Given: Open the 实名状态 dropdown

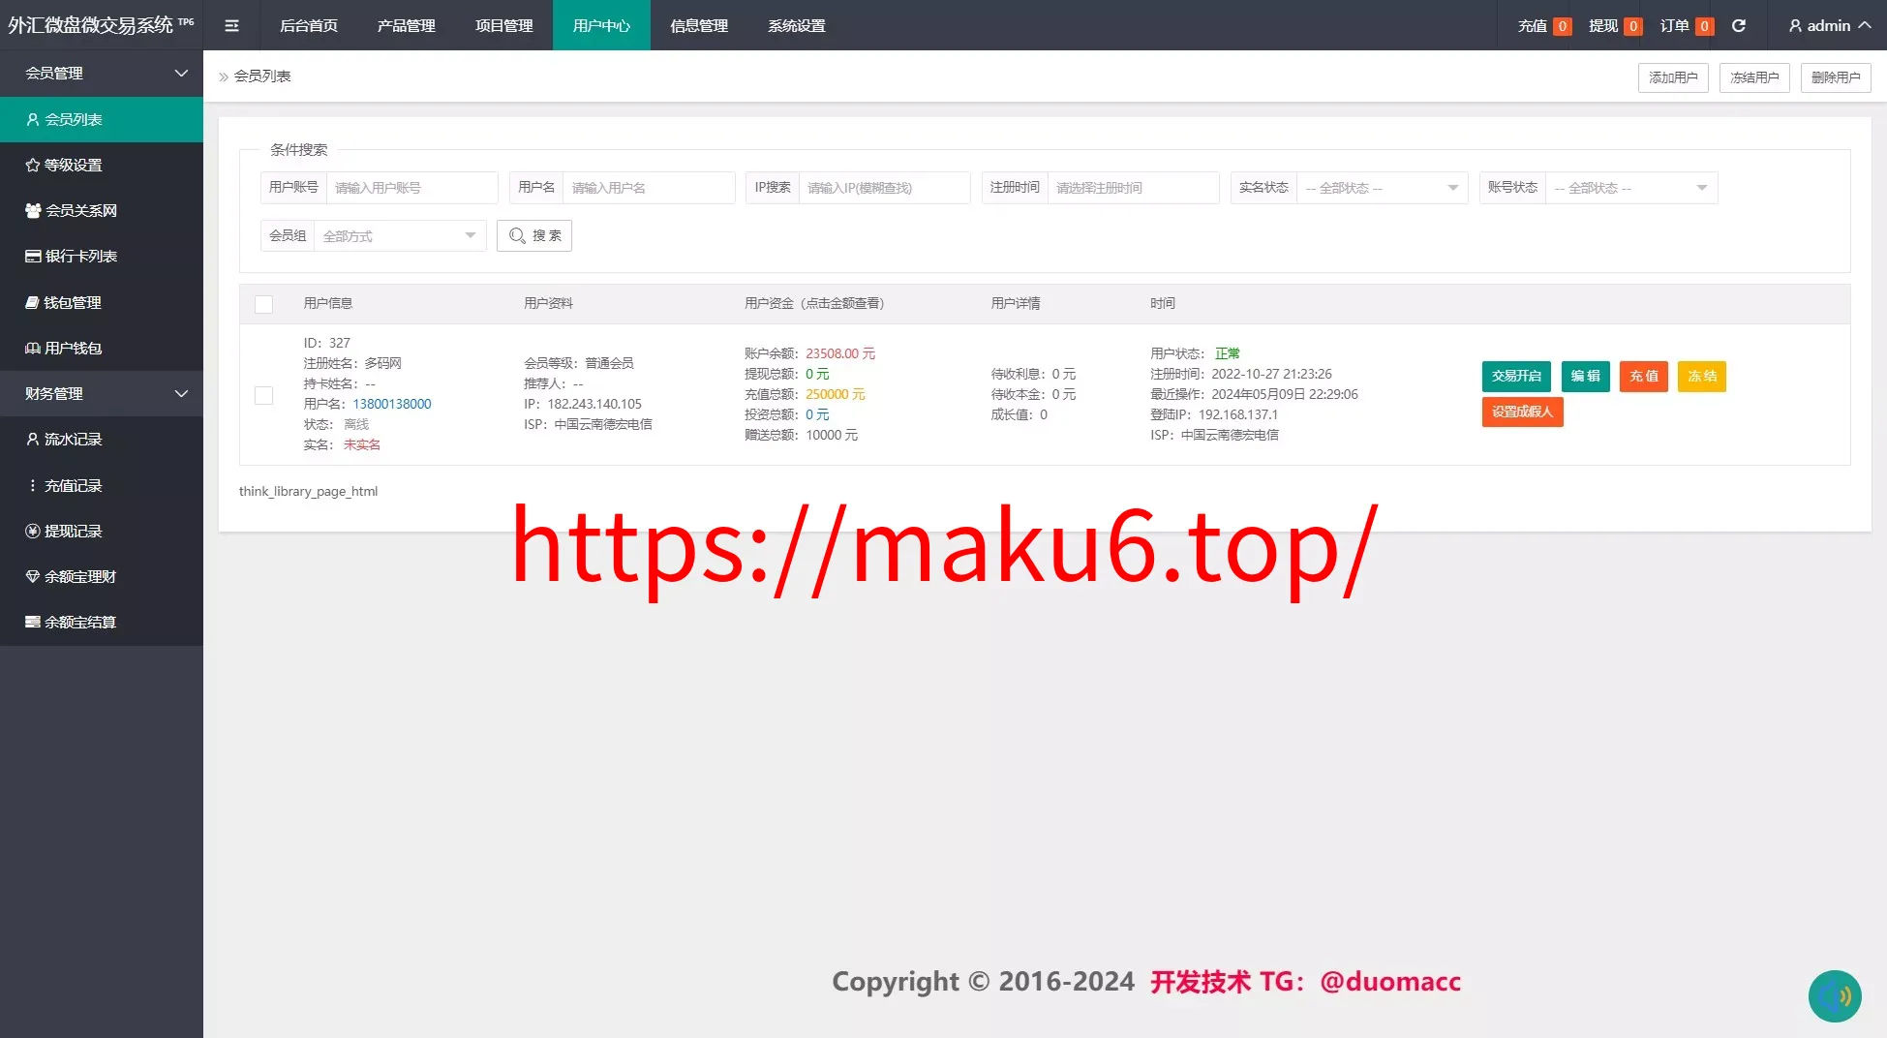Looking at the screenshot, I should tap(1382, 188).
